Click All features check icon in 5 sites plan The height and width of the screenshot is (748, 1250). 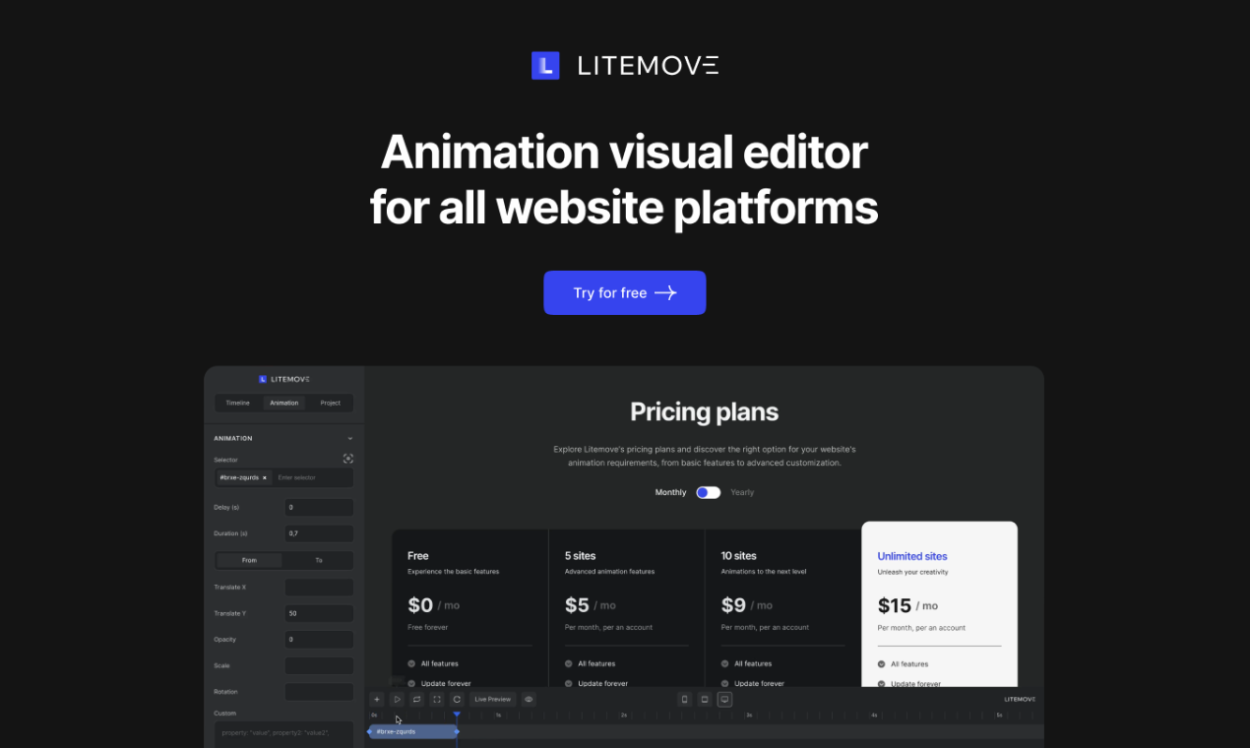569,663
